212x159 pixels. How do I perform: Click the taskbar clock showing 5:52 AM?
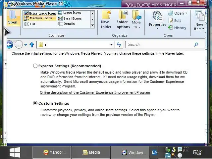tap(197, 152)
